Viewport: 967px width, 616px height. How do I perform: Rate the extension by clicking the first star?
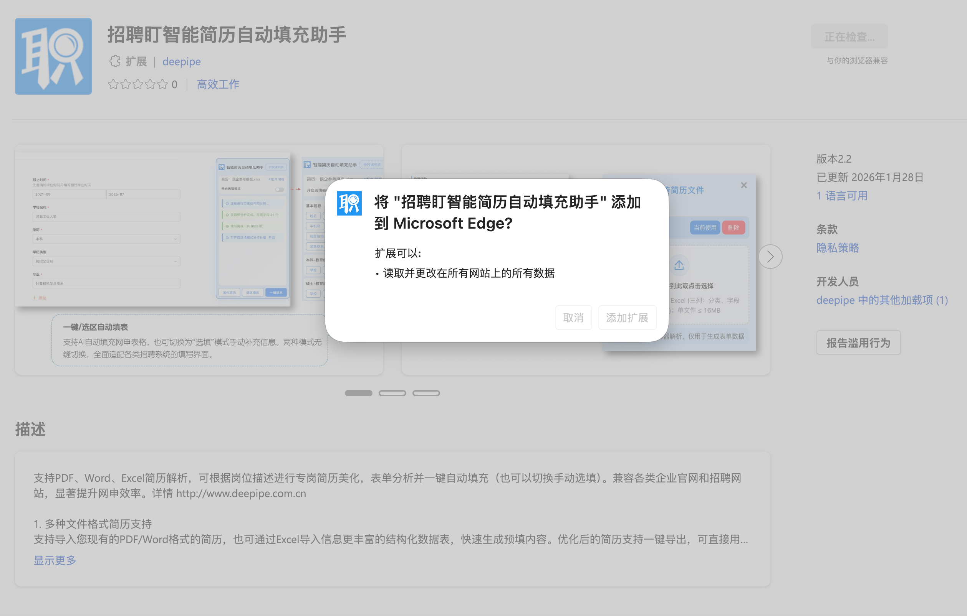tap(113, 85)
